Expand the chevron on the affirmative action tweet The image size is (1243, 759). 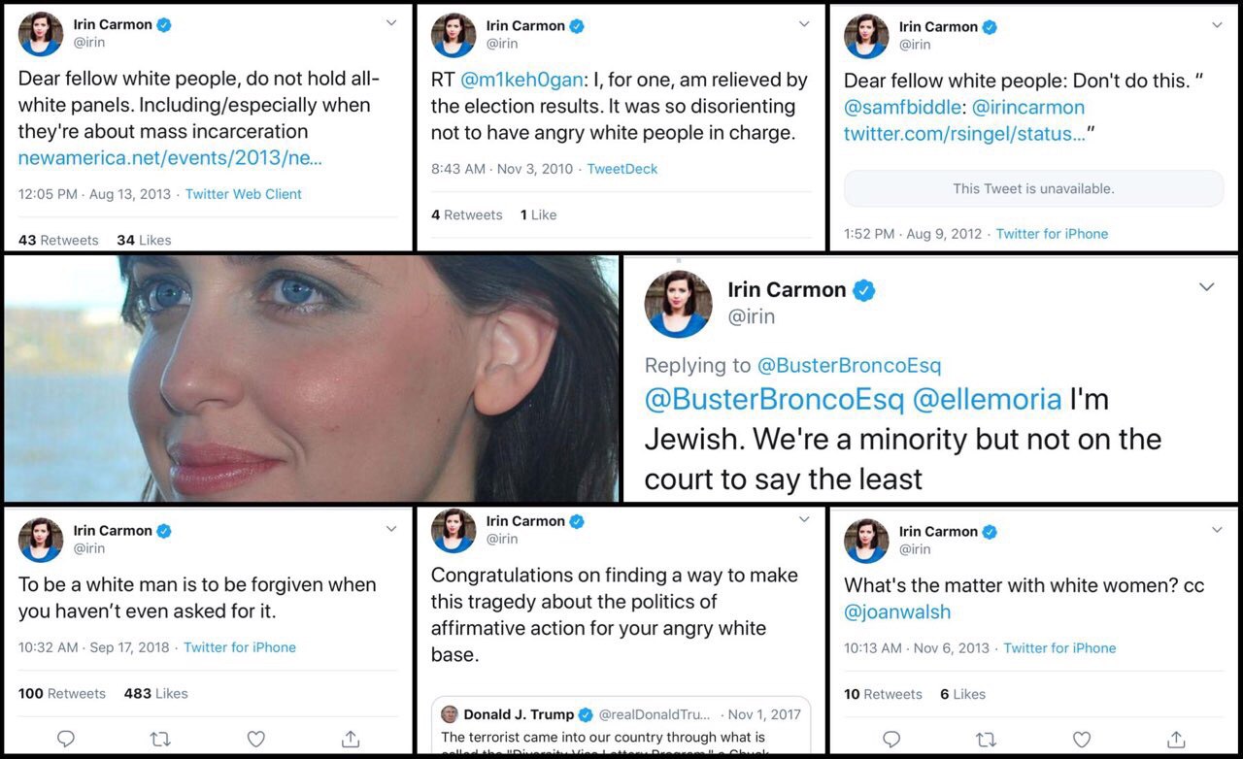804,519
